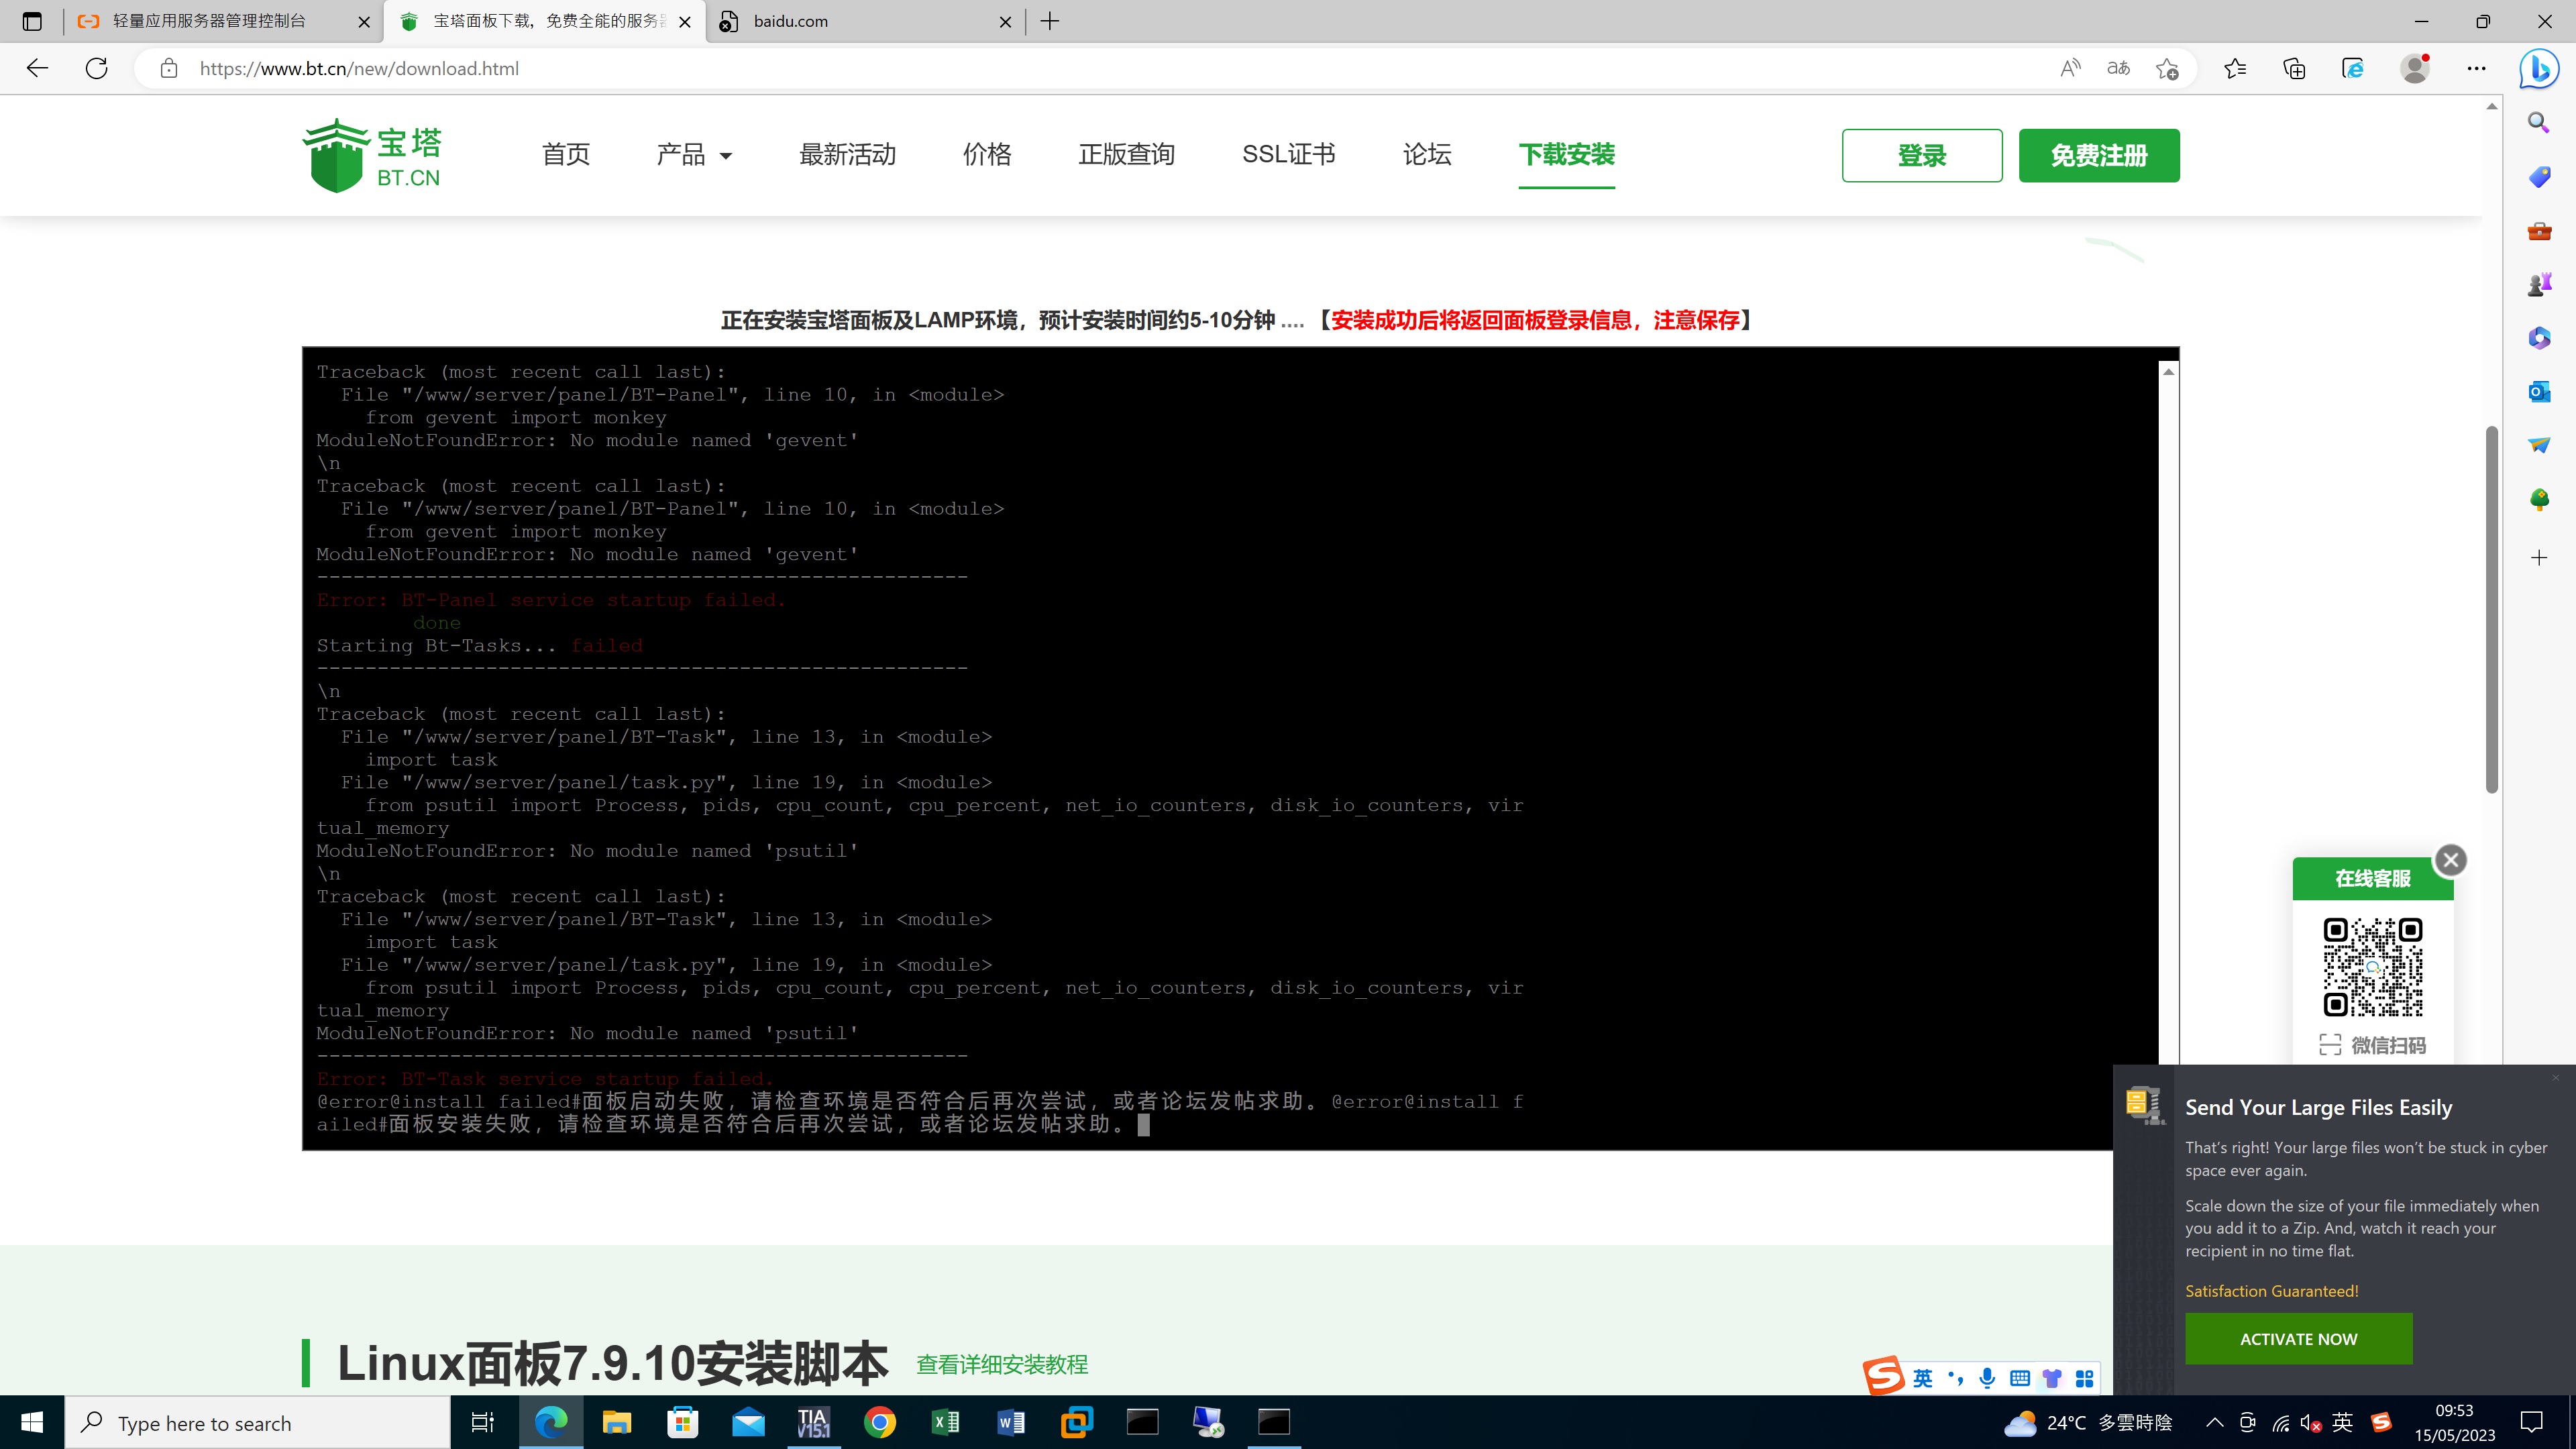
Task: Show hidden tray icons chevron
Action: pyautogui.click(x=2214, y=1422)
